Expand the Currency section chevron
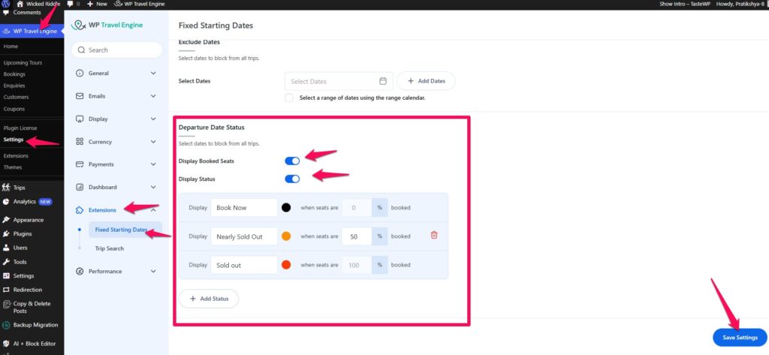 point(153,142)
